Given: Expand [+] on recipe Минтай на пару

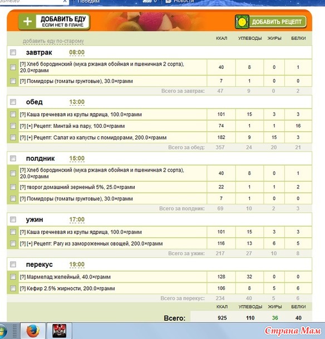Looking at the screenshot, I should click(x=29, y=126).
